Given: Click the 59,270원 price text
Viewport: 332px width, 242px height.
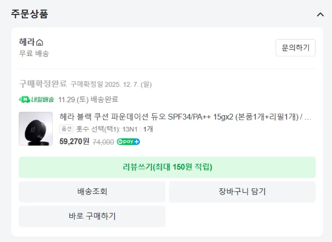Looking at the screenshot, I should coord(74,142).
